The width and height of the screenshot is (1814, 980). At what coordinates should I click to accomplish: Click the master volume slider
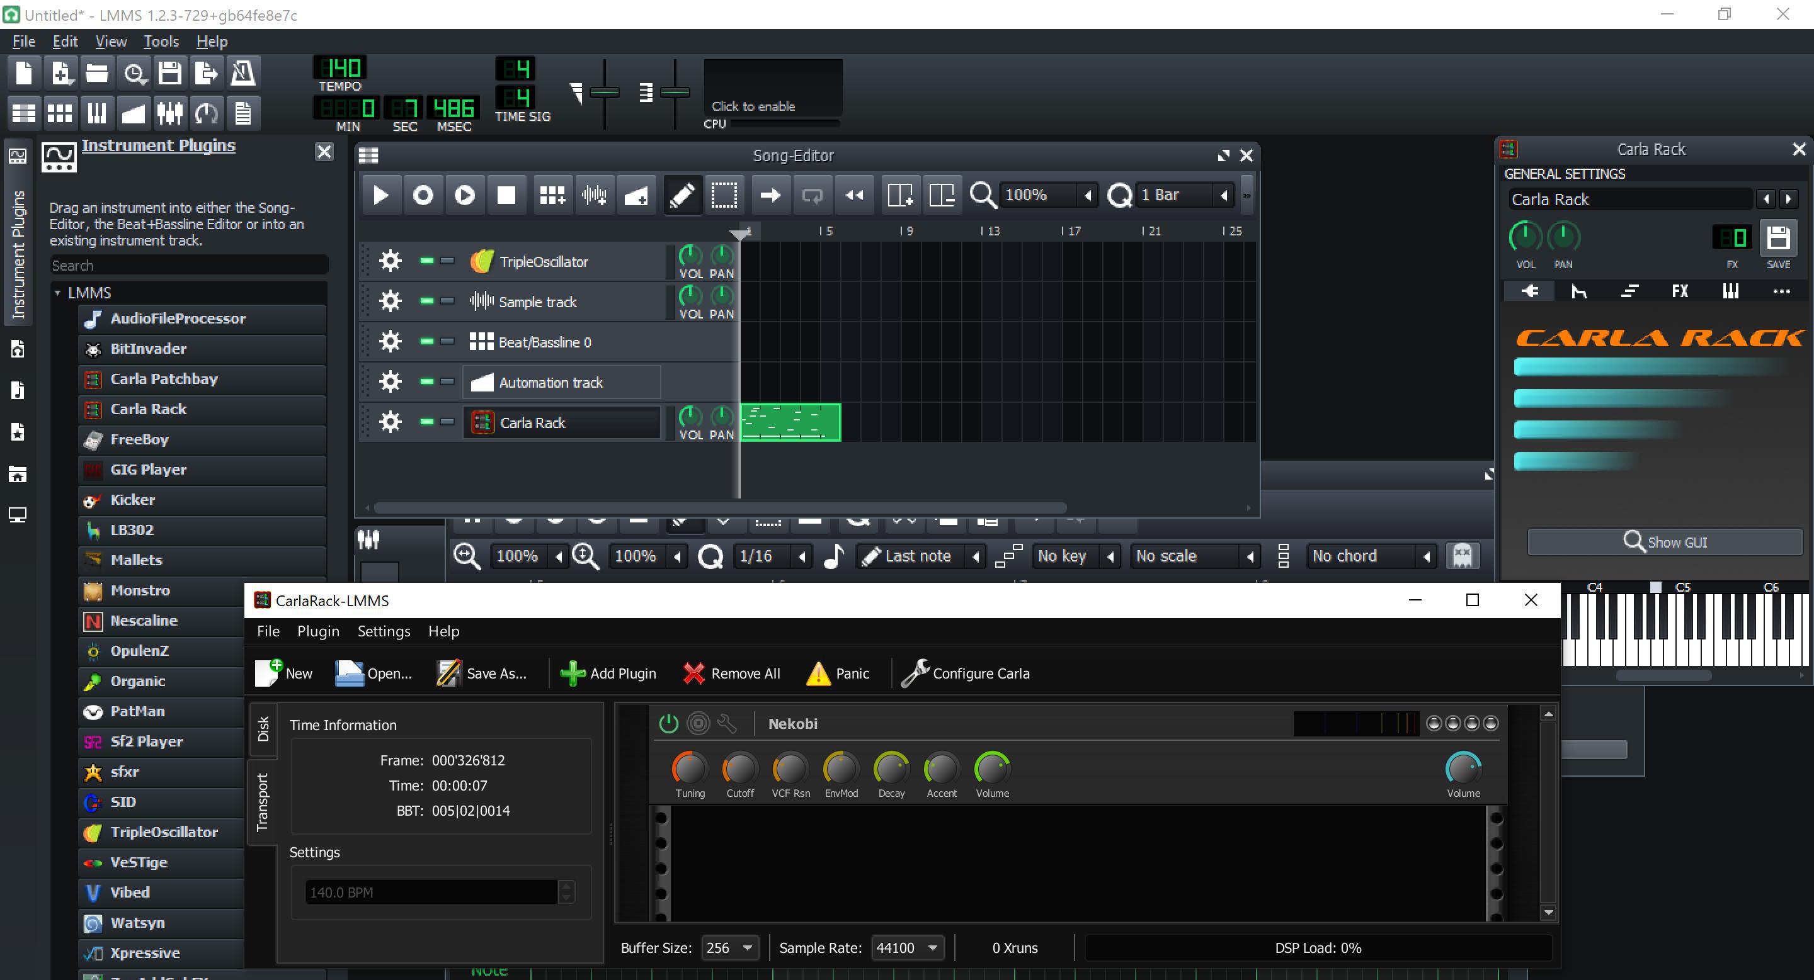pos(603,92)
